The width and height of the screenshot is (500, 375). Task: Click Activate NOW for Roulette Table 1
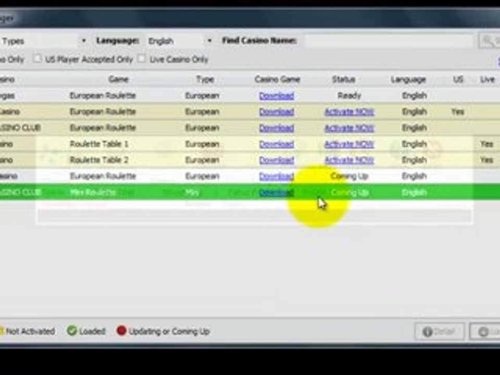pos(349,144)
